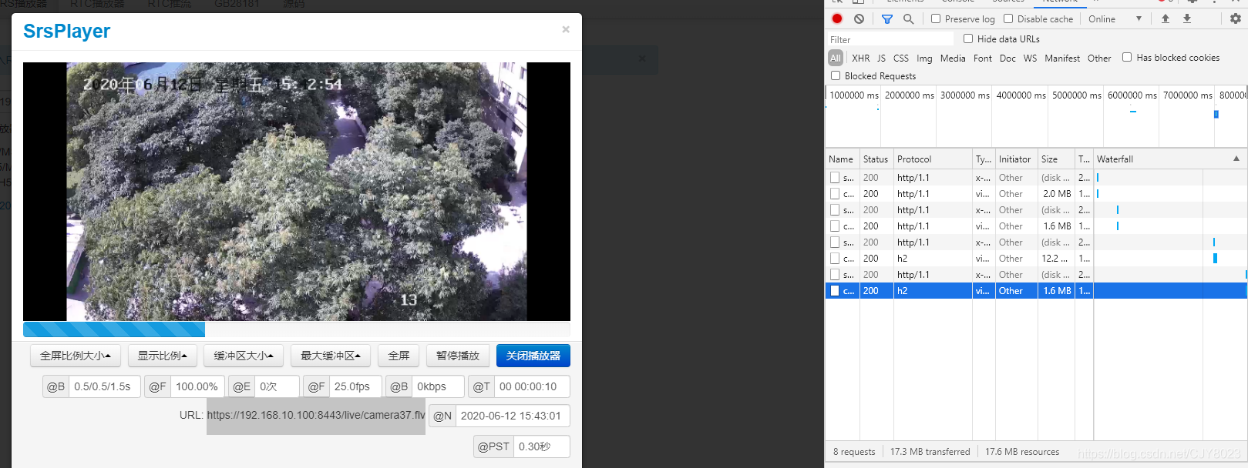Click play time 00 00:00:10
This screenshot has width=1248, height=468.
(532, 386)
